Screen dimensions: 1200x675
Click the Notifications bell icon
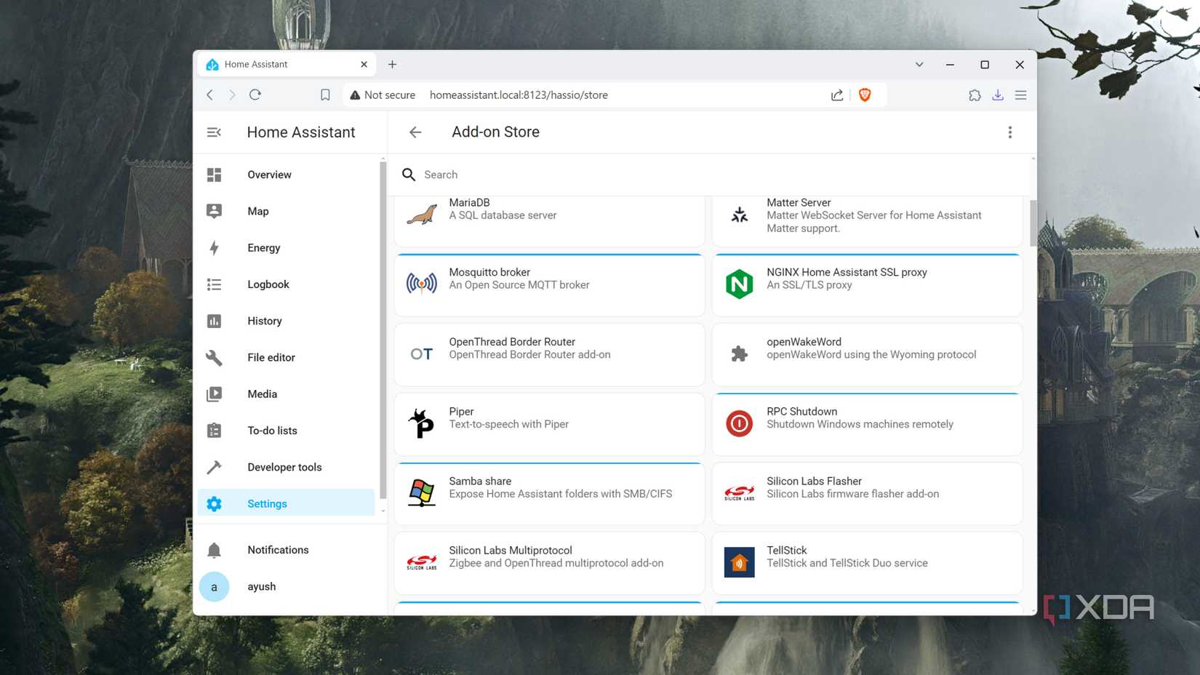(214, 550)
